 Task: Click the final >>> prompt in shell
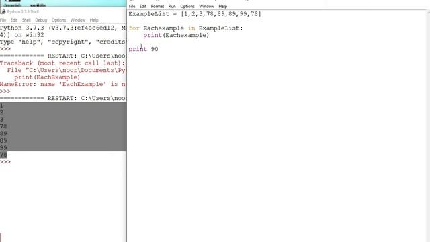pyautogui.click(x=5, y=162)
